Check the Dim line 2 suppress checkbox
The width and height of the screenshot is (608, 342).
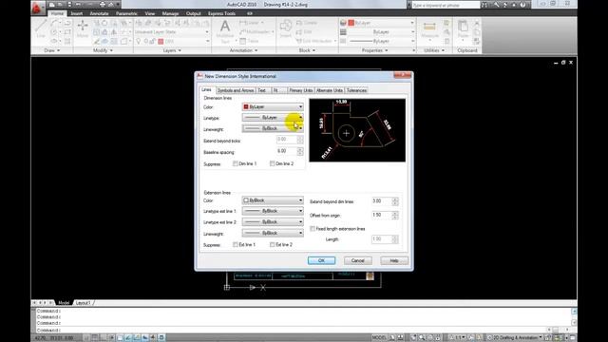273,163
